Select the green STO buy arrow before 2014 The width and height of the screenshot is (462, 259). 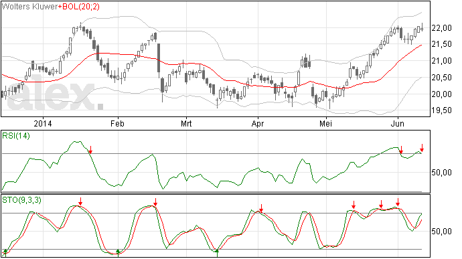coord(5,252)
